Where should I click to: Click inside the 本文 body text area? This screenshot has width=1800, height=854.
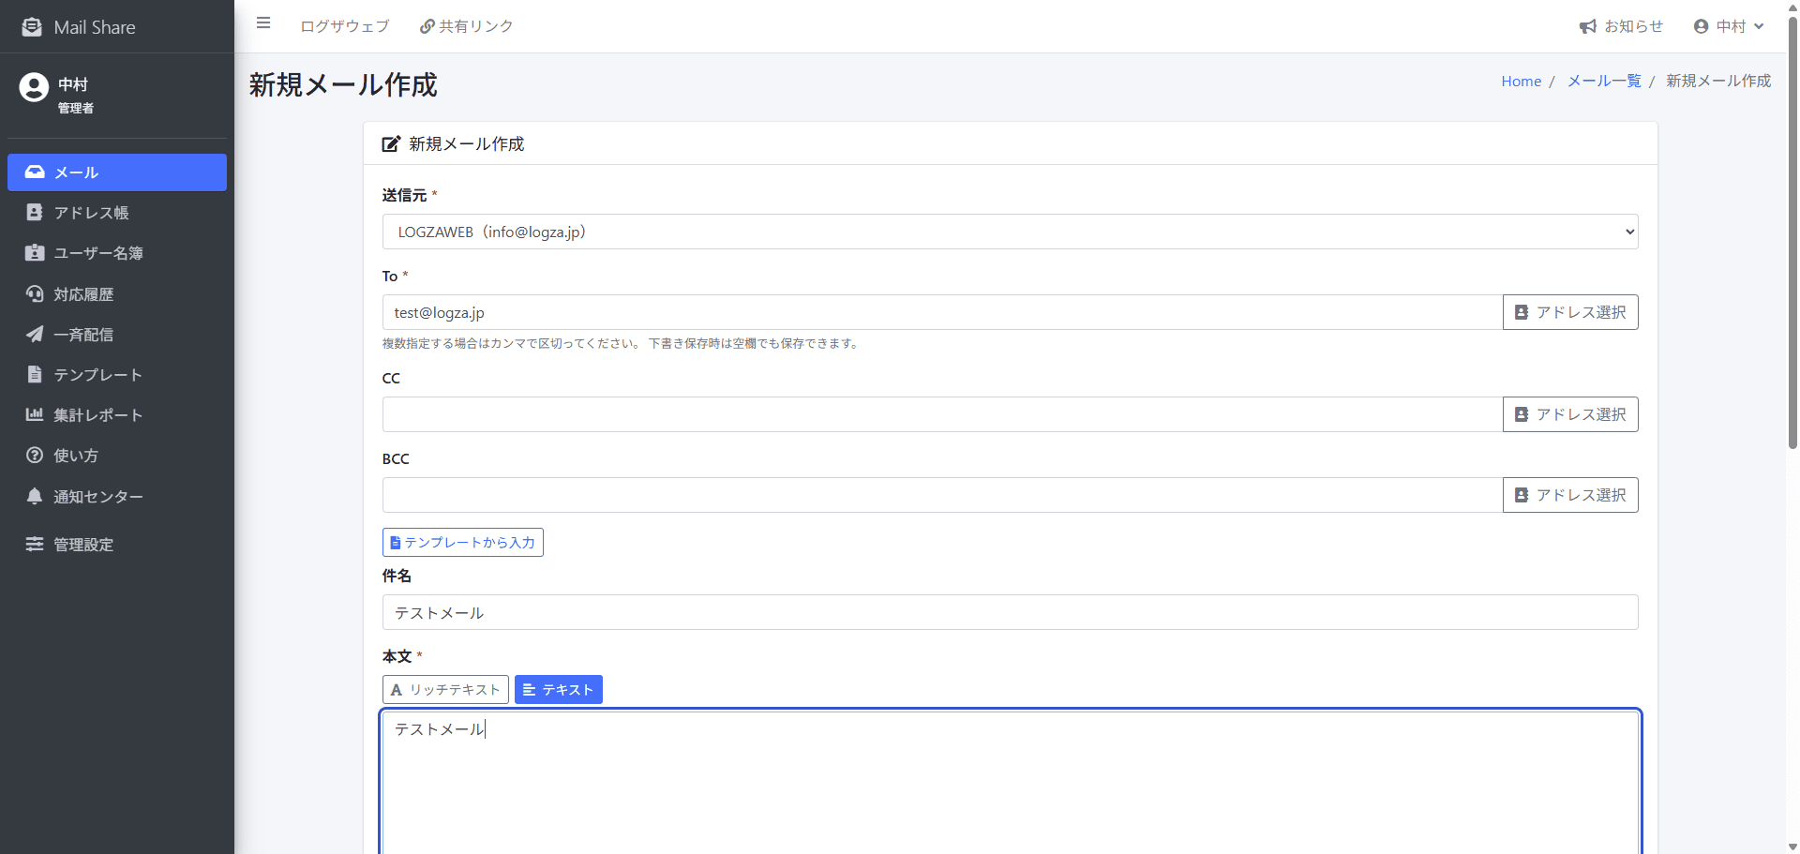(x=1010, y=782)
